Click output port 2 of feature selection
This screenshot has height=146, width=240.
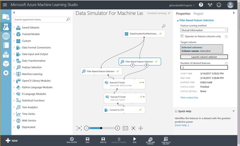(146, 66)
